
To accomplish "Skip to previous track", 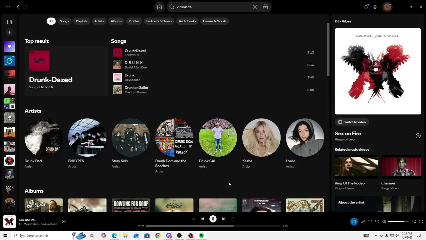I will (x=202, y=219).
